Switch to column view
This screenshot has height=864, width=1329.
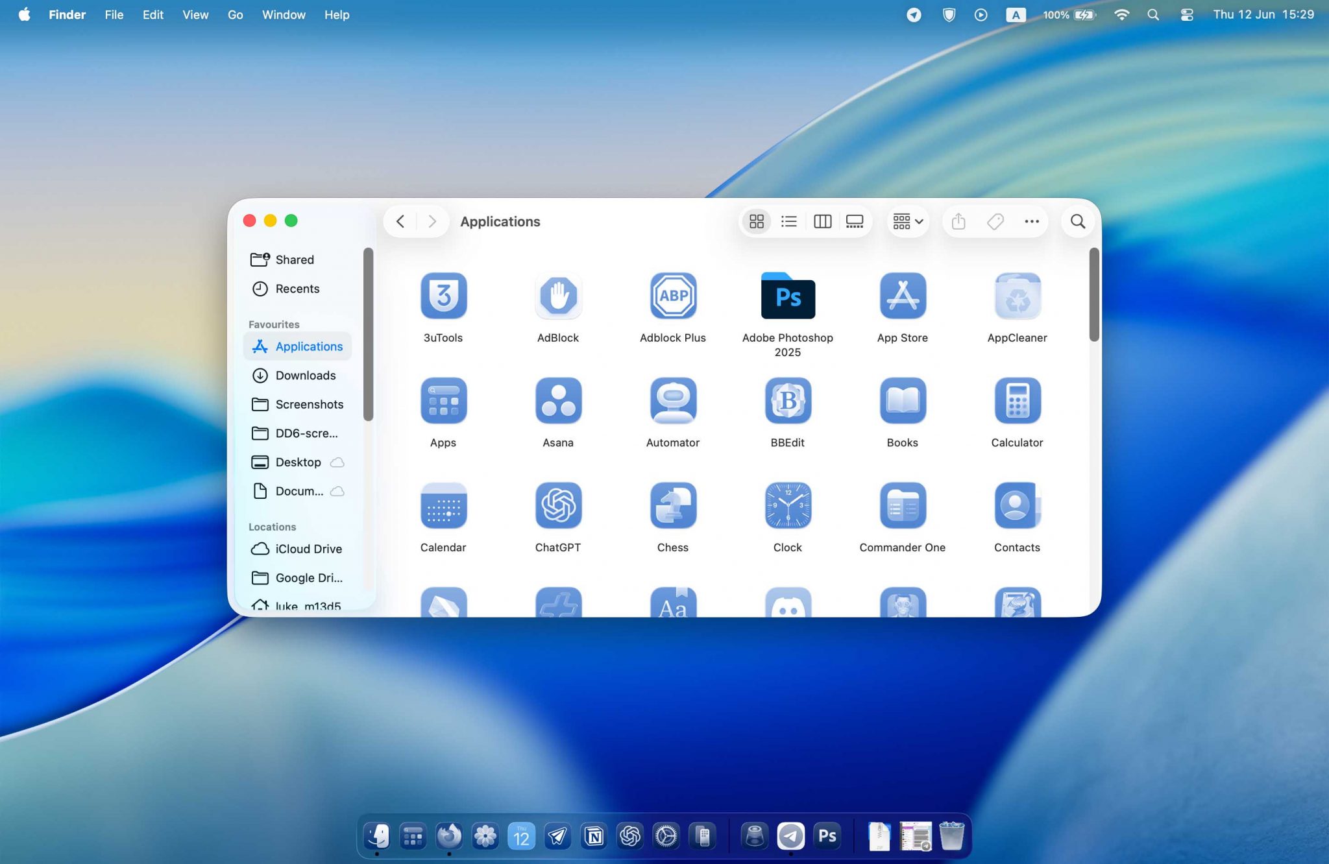tap(822, 221)
